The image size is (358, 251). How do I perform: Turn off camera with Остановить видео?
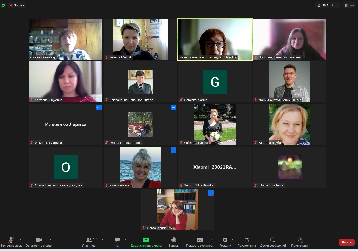(39, 242)
